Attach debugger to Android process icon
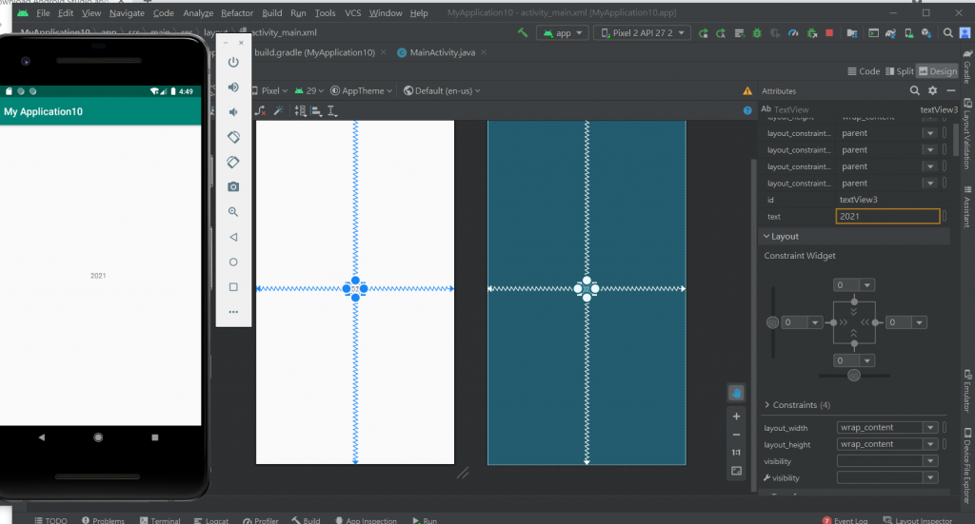 811,33
